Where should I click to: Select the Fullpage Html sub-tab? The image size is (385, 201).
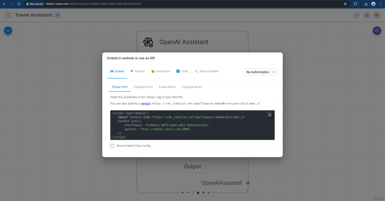(143, 87)
